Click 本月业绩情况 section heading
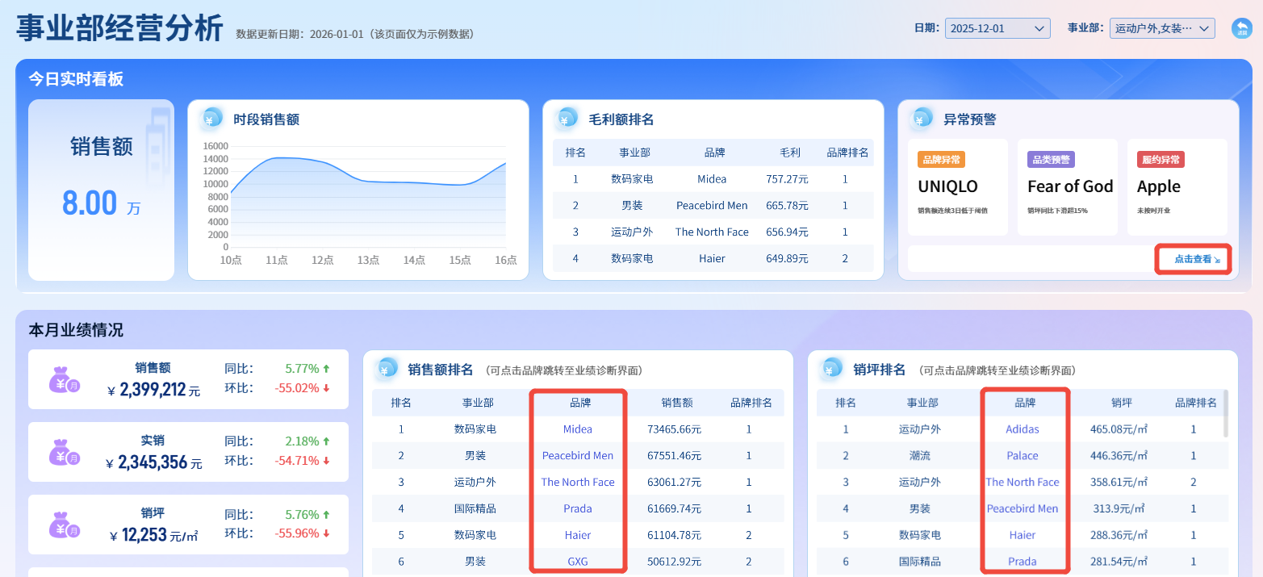1263x577 pixels. pos(76,330)
